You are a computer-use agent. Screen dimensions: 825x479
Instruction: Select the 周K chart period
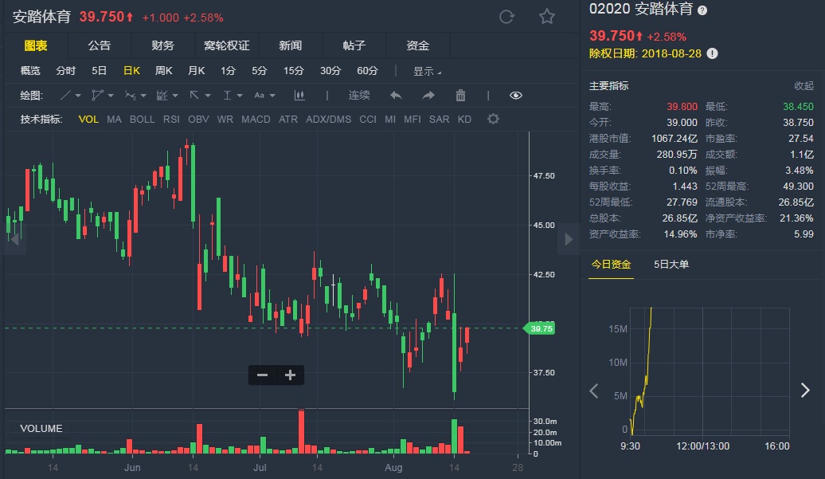(163, 71)
